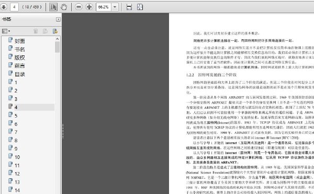
Task: Open the bookmarks options menu dropdown
Action: pos(6,31)
